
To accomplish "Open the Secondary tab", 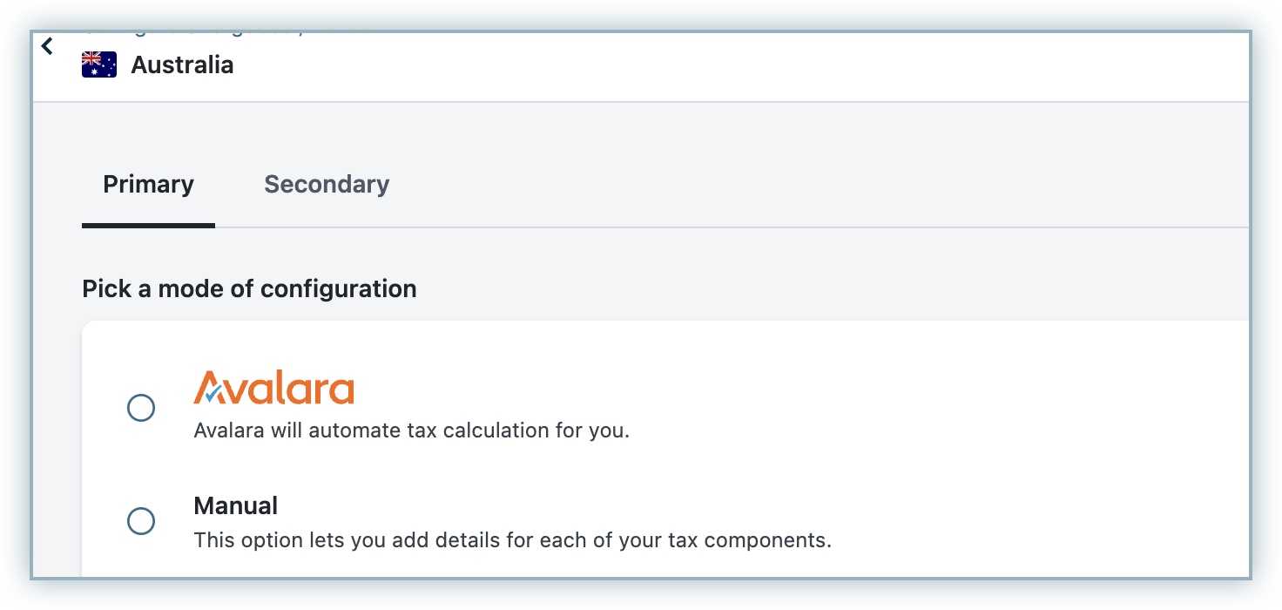I will [x=327, y=185].
